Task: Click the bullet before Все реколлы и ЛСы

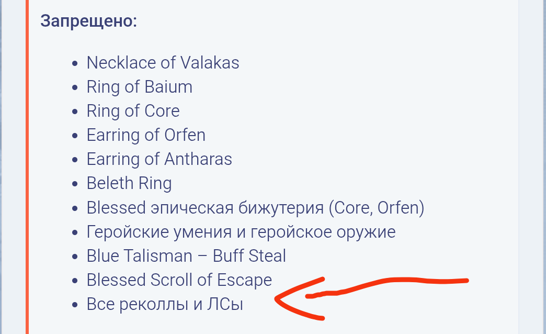Action: (76, 305)
